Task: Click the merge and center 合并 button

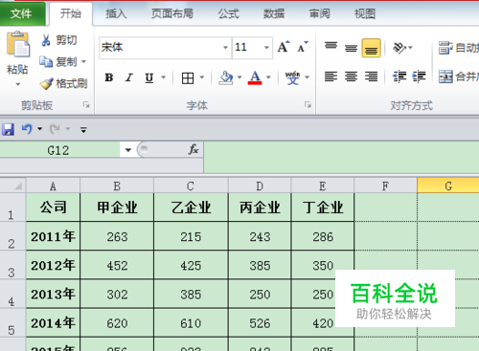Action: [458, 77]
